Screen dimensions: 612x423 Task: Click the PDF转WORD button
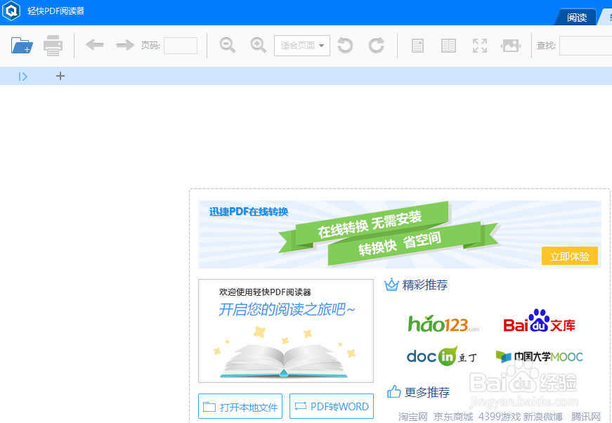click(332, 406)
